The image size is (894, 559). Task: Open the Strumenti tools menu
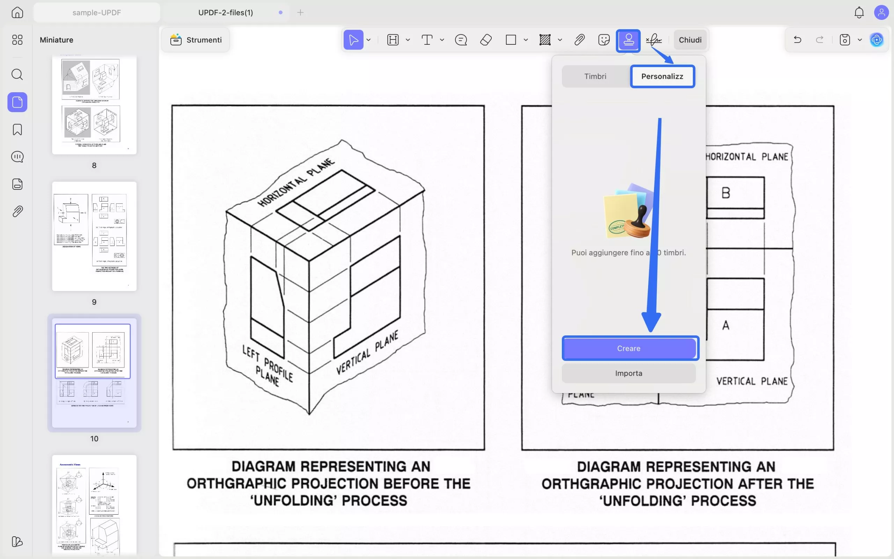tap(196, 40)
